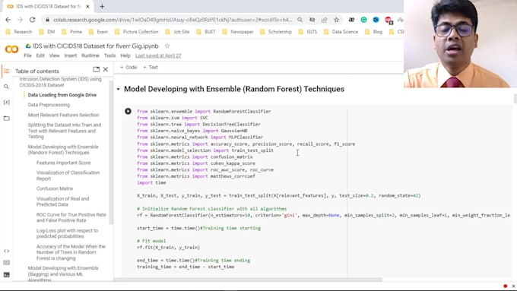Click the horizontal scrollbar under the code cell

pyautogui.click(x=248, y=280)
